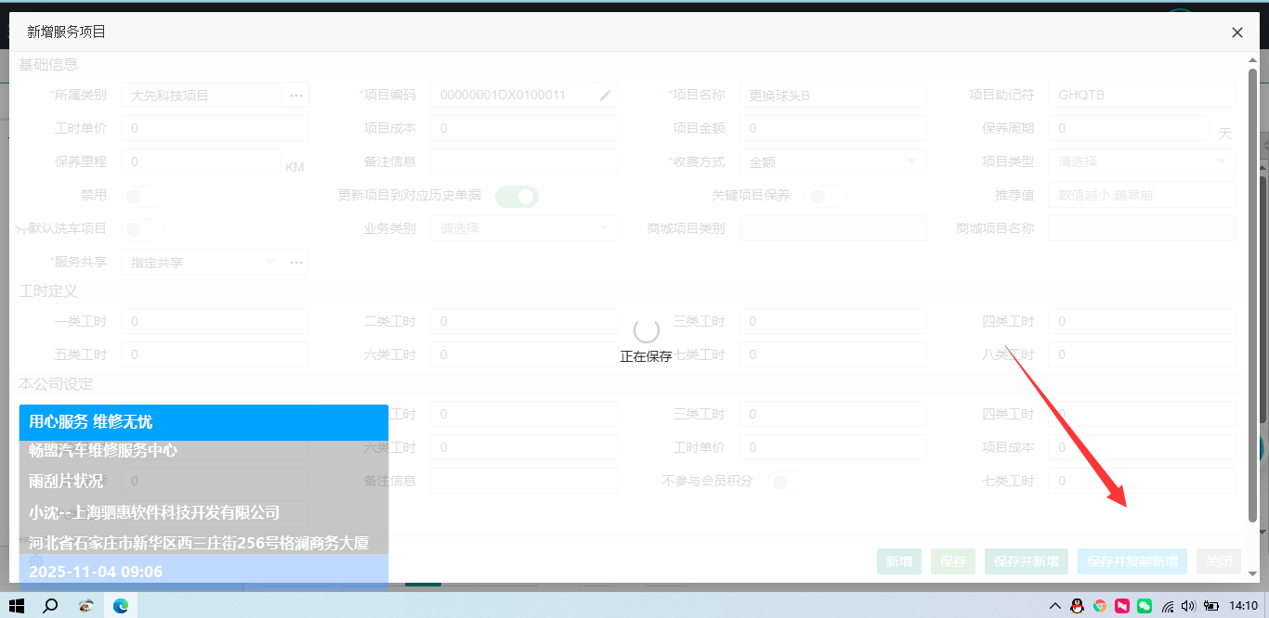Open the 项目类型 dropdown
This screenshot has width=1269, height=618.
click(x=1141, y=161)
